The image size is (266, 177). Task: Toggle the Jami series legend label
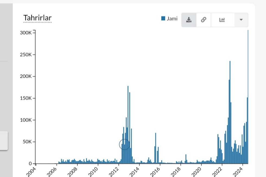click(x=172, y=18)
